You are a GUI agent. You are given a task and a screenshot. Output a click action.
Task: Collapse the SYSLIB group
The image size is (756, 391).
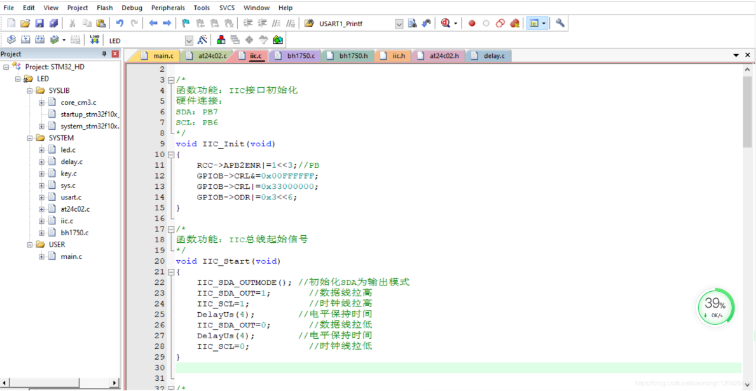30,90
